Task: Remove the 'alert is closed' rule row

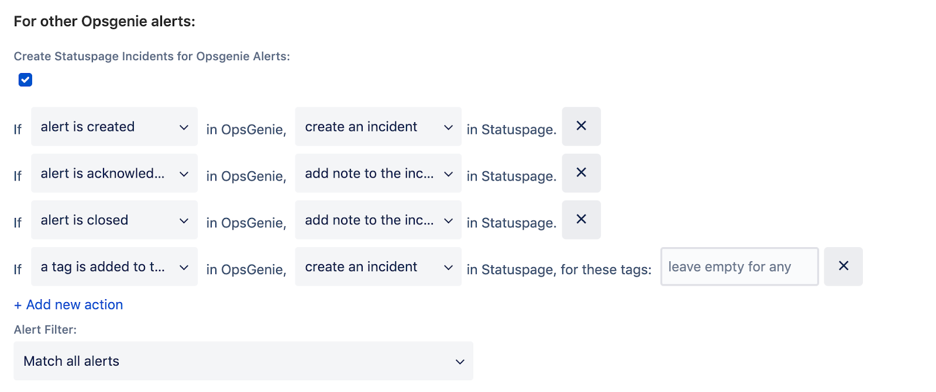Action: pos(581,220)
